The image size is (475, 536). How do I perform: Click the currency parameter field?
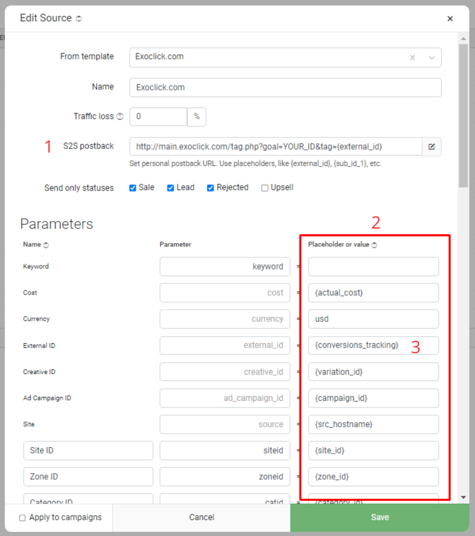pyautogui.click(x=225, y=319)
